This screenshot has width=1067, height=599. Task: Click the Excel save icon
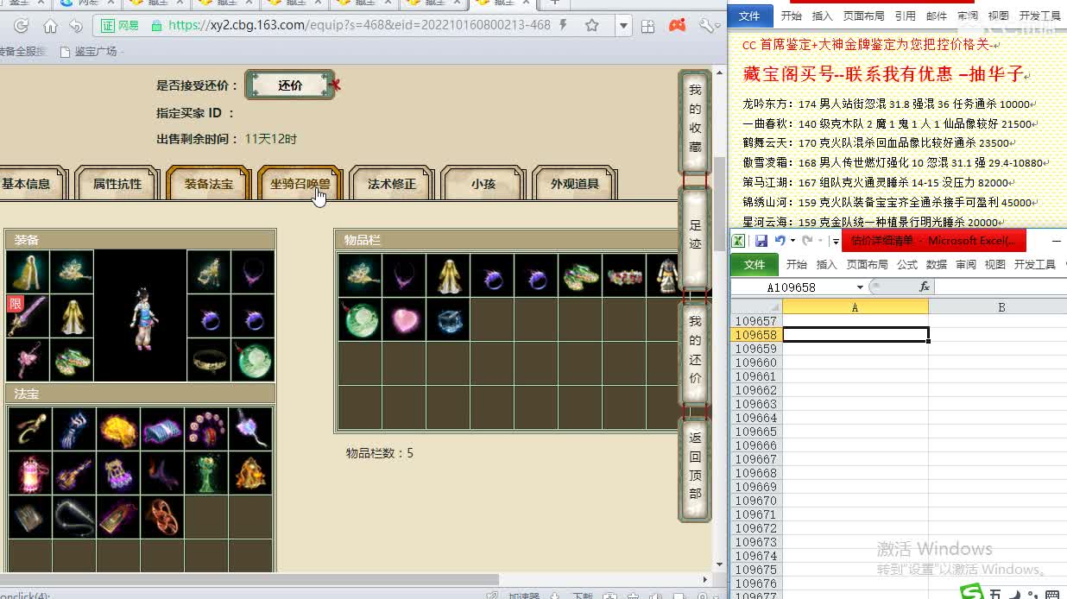761,241
